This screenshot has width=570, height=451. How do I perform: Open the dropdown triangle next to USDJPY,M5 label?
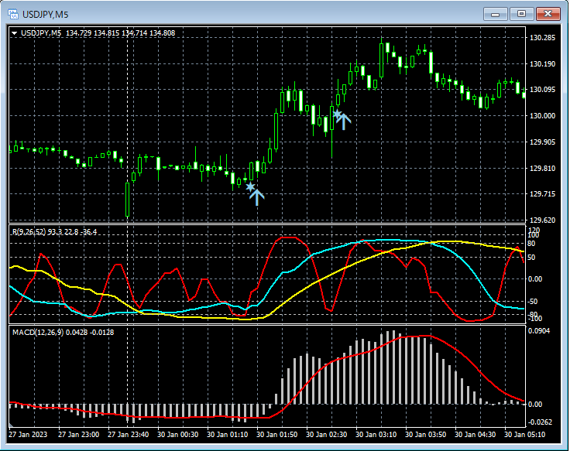tap(14, 33)
